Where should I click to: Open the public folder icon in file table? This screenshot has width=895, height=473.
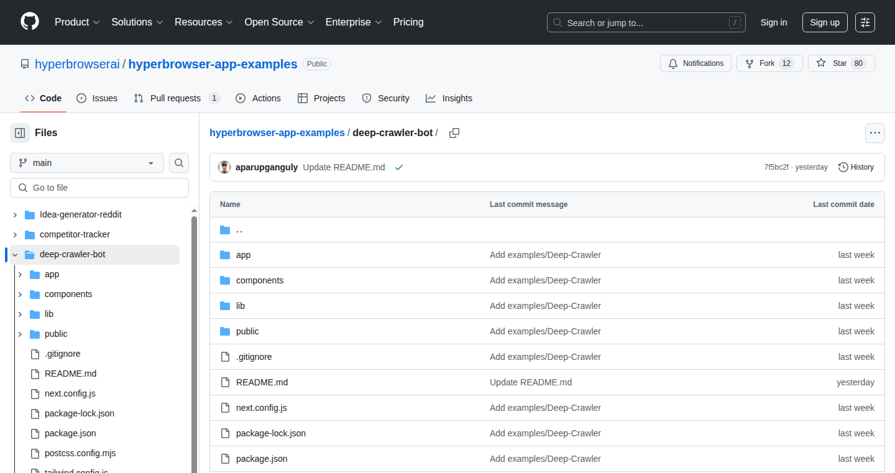point(225,331)
